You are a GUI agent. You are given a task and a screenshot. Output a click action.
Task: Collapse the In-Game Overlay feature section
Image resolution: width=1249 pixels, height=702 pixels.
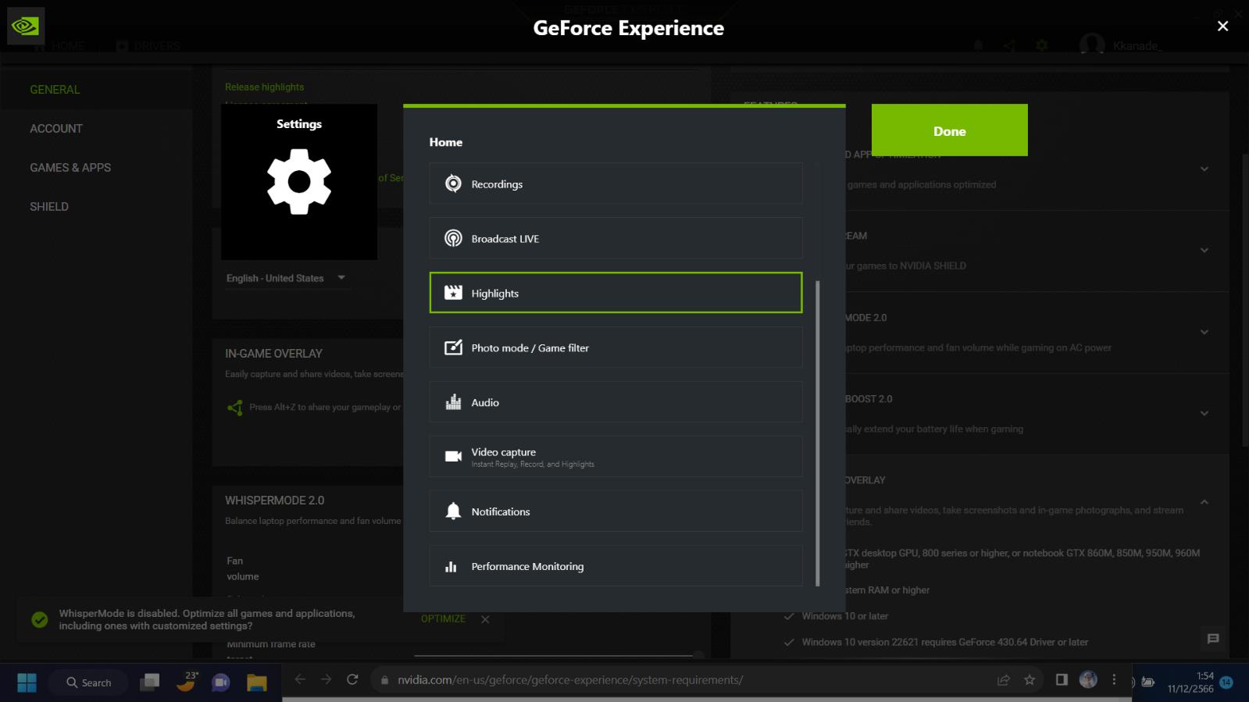(x=1204, y=502)
